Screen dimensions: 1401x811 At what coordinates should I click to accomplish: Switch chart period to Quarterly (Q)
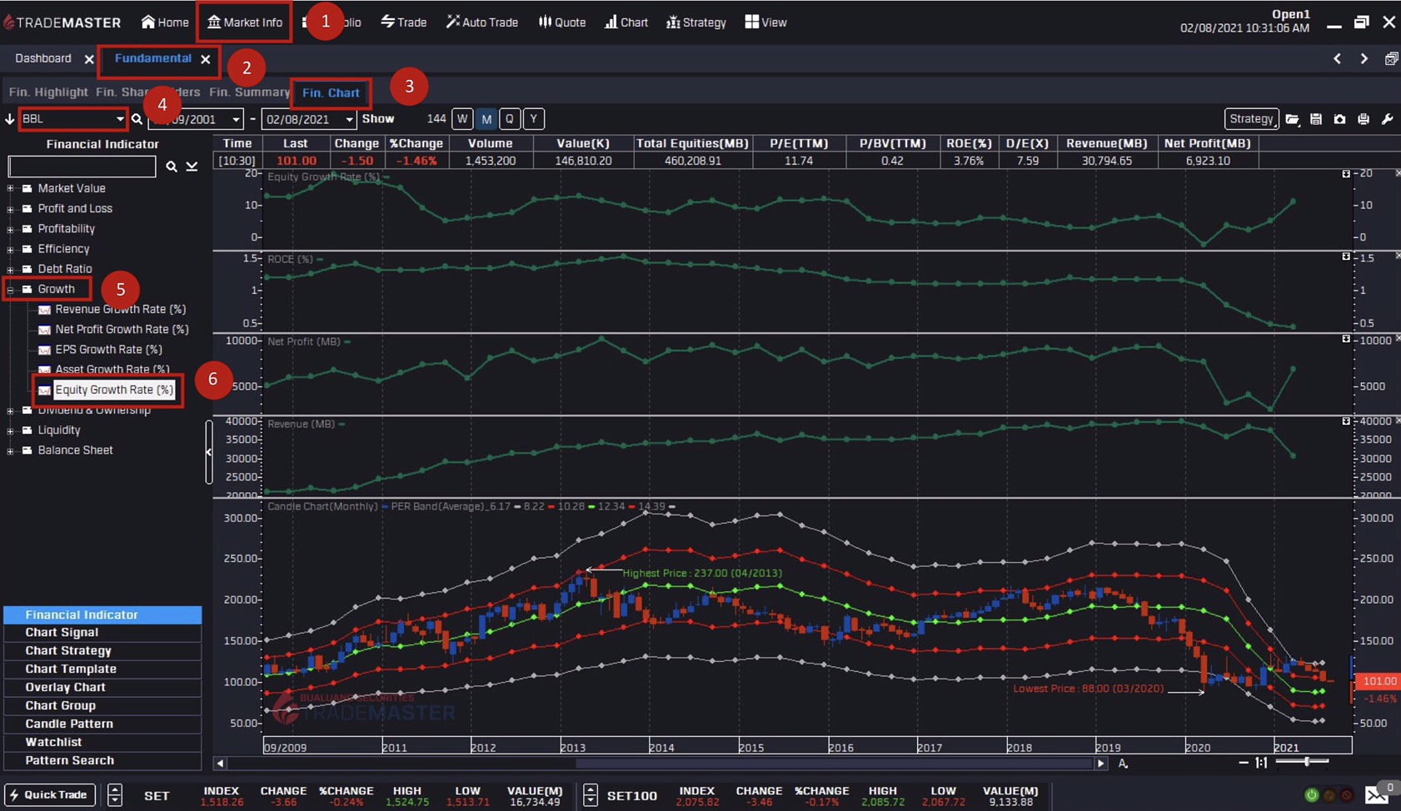point(510,119)
